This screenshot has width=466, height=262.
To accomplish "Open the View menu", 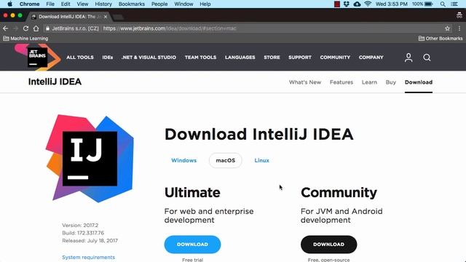I will tap(82, 4).
